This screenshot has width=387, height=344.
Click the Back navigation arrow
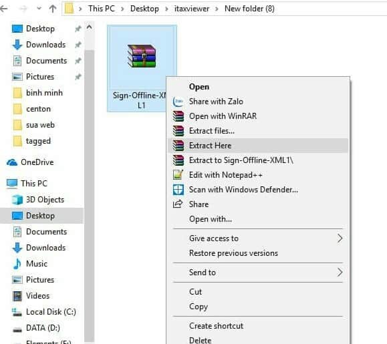pyautogui.click(x=3, y=9)
